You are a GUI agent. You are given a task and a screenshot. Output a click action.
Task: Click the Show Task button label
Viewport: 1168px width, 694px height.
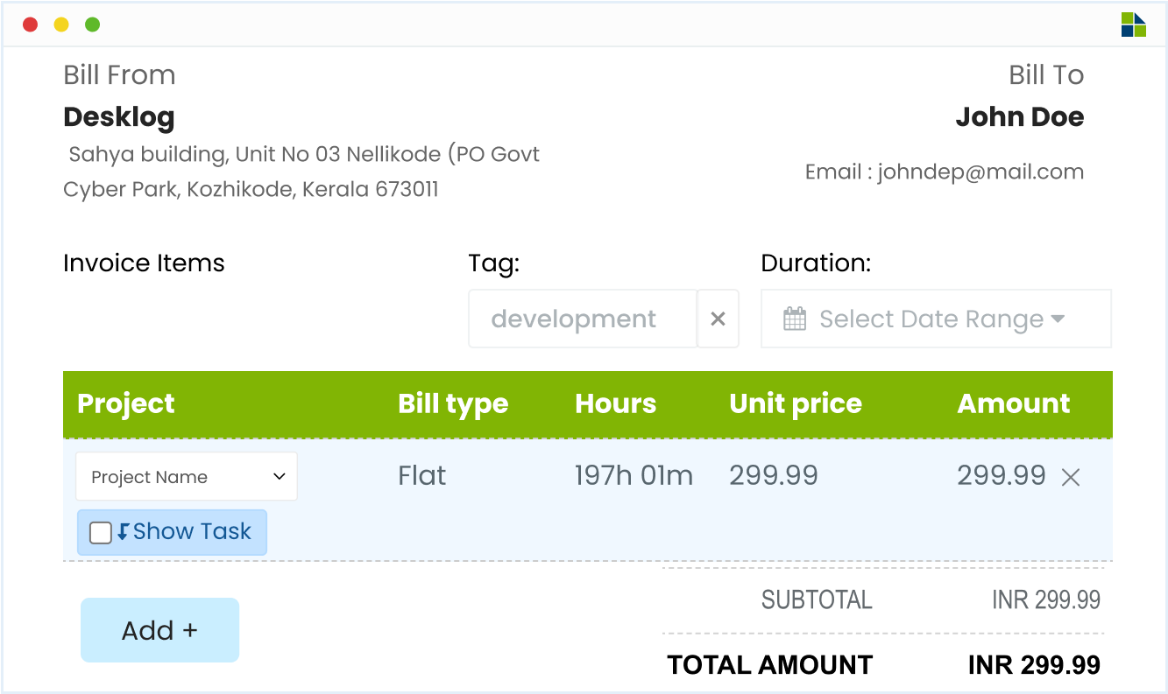click(192, 531)
